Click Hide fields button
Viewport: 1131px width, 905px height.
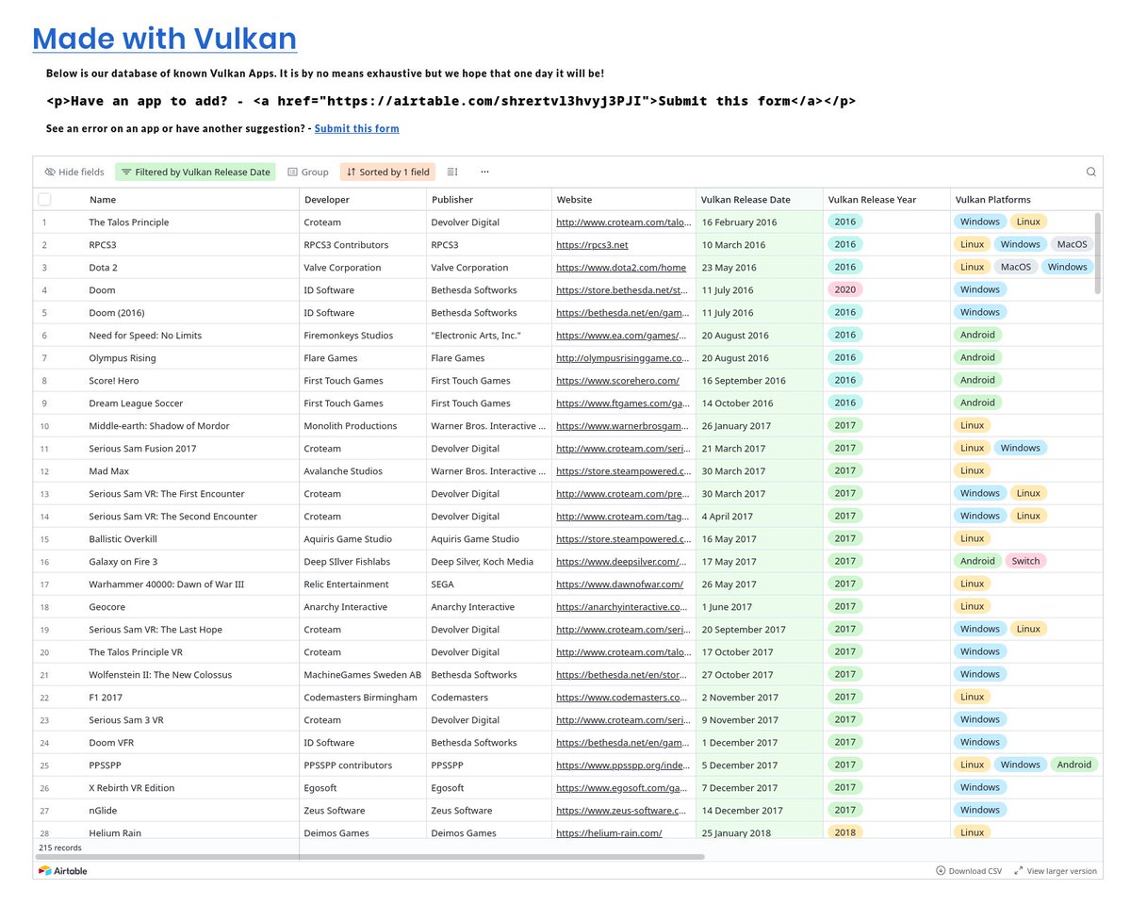pos(74,172)
